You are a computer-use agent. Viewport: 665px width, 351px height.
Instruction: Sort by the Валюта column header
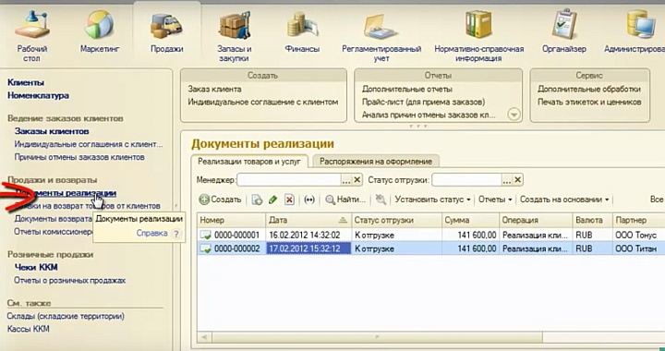592,220
